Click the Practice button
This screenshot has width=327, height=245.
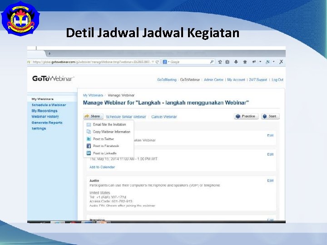coord(246,116)
